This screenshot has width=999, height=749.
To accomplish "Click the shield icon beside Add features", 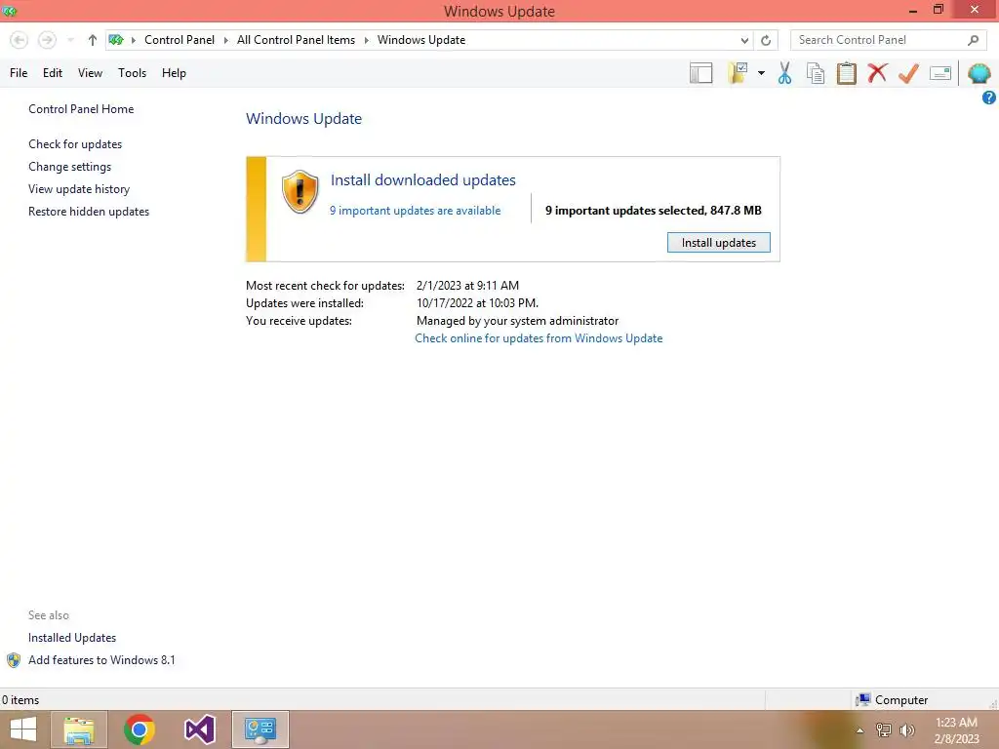I will pos(14,660).
